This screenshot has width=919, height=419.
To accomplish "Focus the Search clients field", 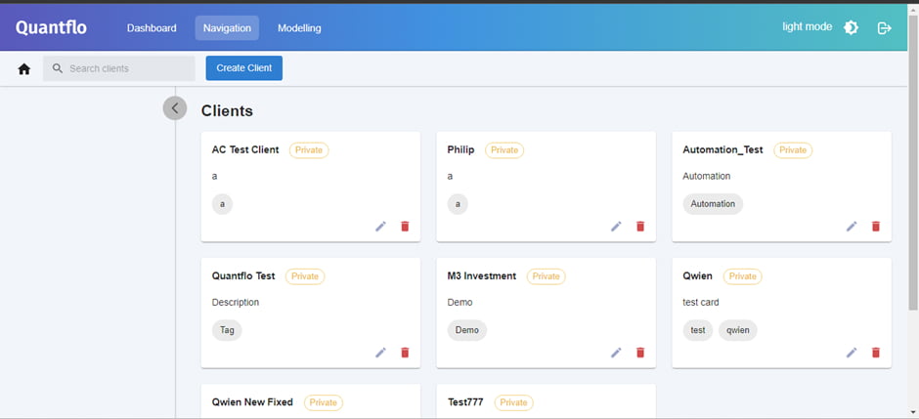I will click(119, 68).
